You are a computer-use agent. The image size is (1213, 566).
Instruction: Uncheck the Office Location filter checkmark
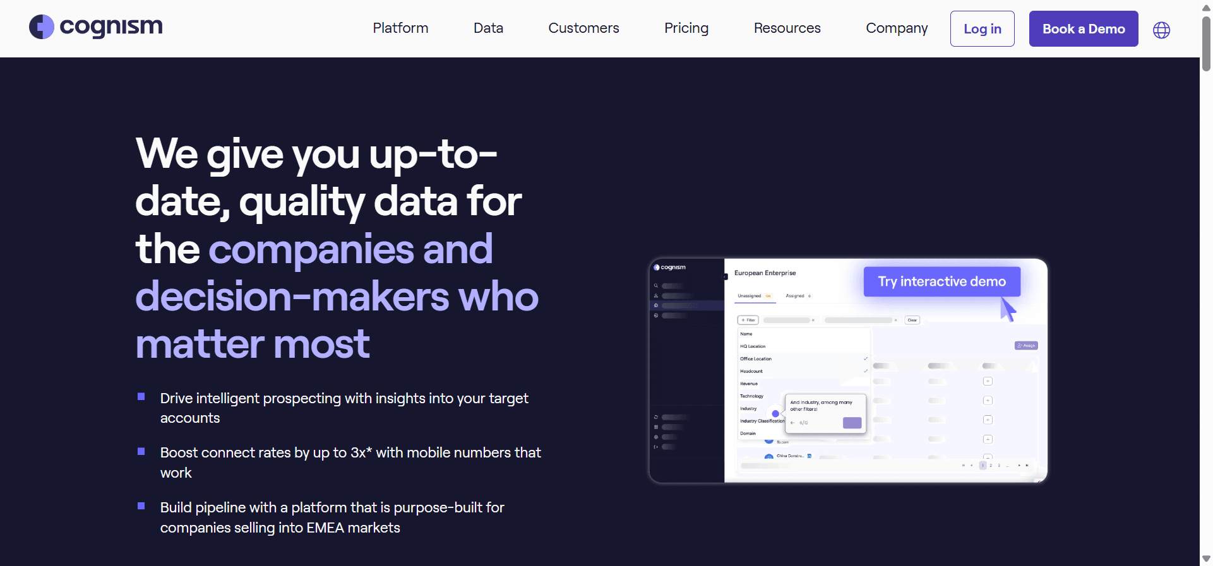coord(865,358)
